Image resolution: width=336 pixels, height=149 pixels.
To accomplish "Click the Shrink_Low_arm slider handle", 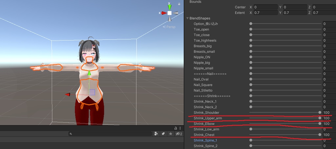I will click(251, 129).
